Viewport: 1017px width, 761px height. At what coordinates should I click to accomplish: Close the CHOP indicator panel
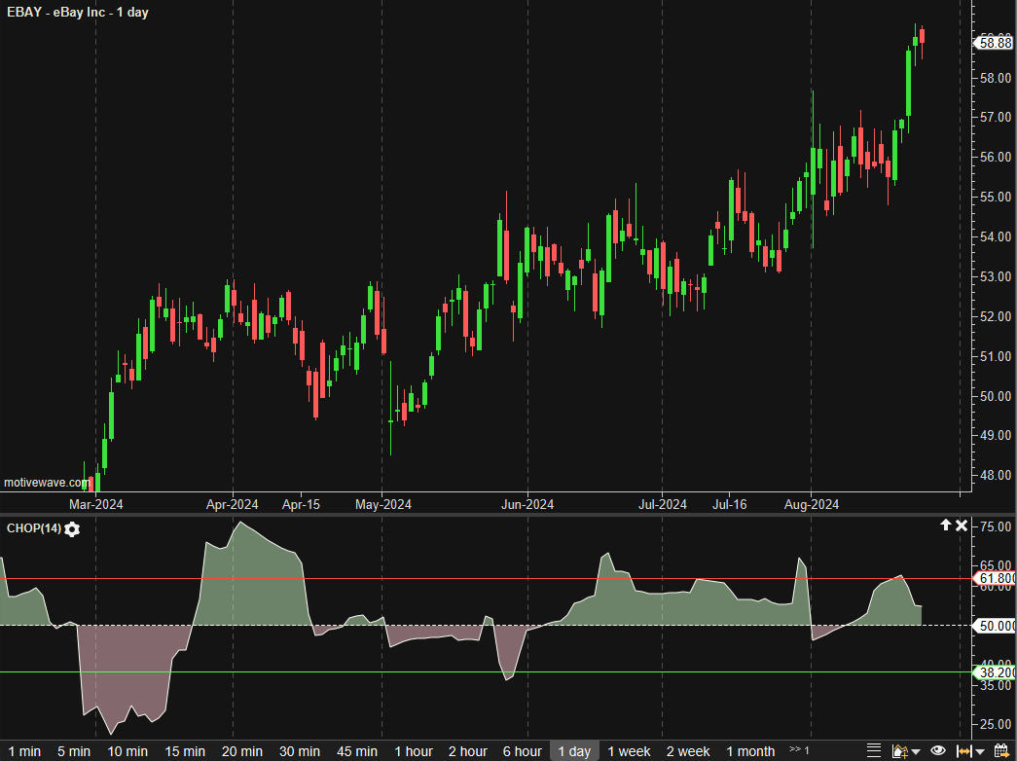coord(962,525)
